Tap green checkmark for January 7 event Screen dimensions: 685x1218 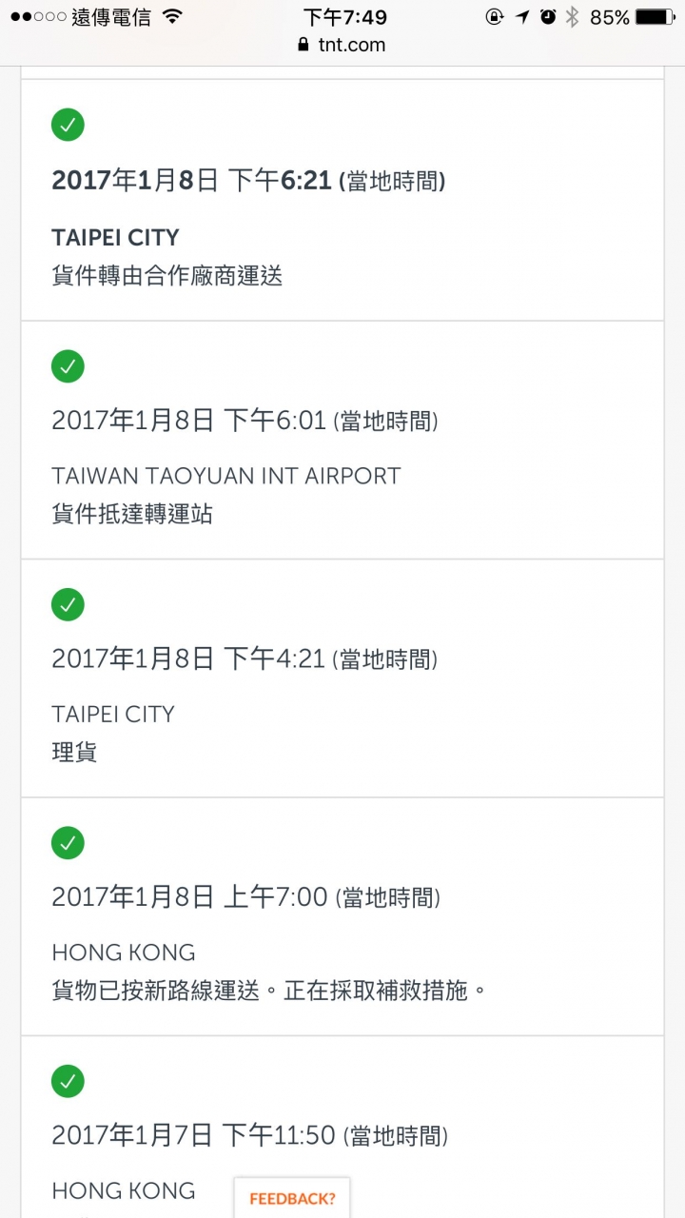pos(68,1081)
